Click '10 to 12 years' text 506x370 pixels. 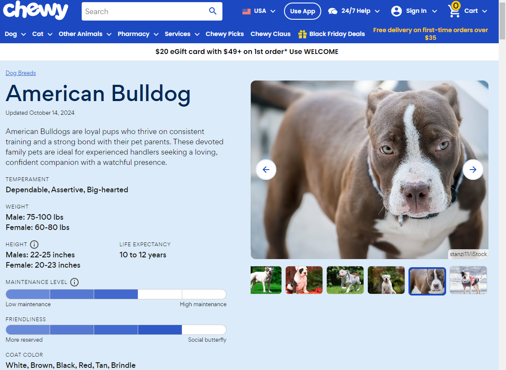(x=142, y=255)
